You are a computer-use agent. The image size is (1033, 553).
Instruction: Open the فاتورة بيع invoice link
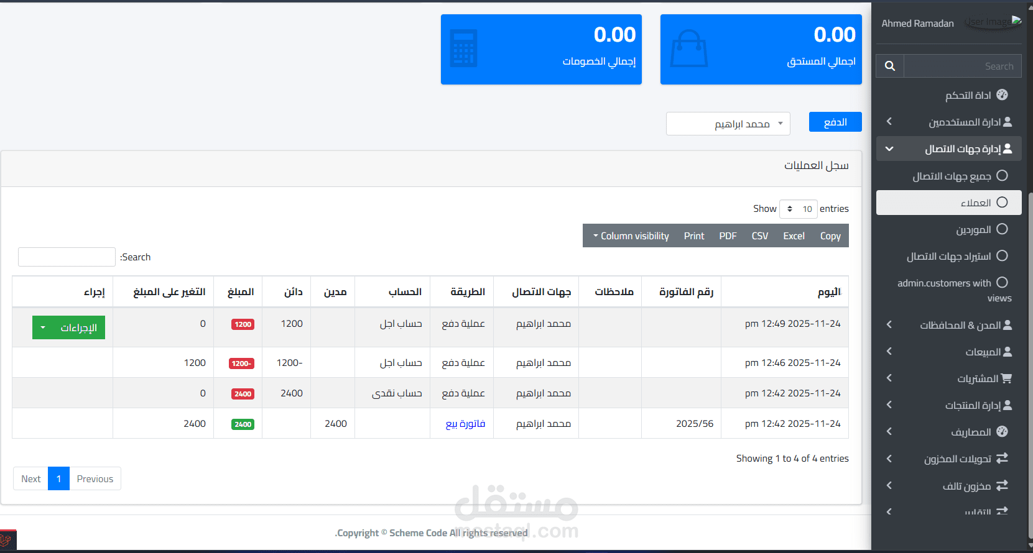coord(465,424)
